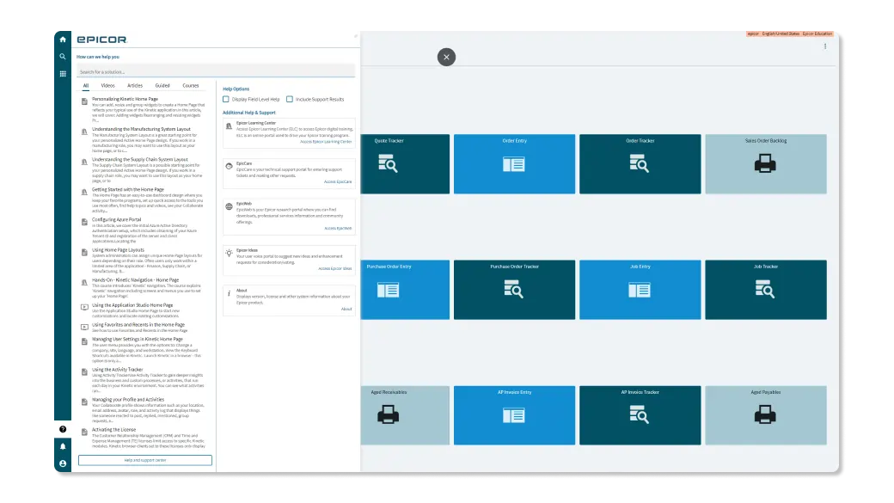Open Understanding the Supply Chain System Layout

tap(139, 160)
